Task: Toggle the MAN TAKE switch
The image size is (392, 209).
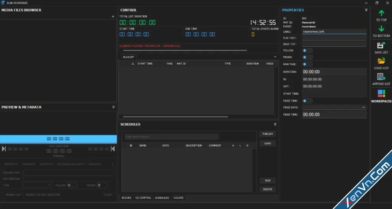Action: [307, 64]
